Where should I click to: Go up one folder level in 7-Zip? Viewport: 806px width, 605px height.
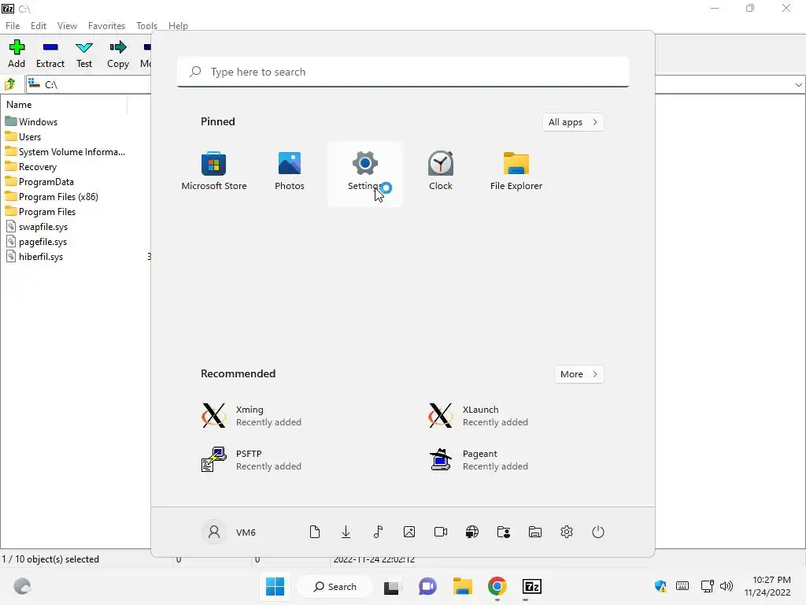9,84
